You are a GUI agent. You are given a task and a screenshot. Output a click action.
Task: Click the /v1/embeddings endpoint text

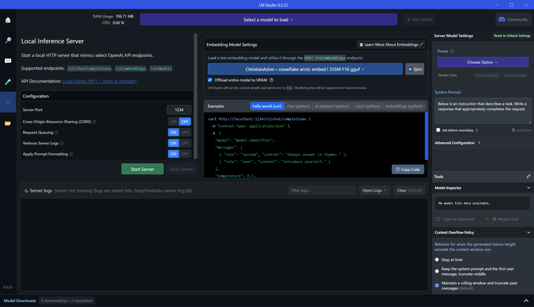(131, 68)
